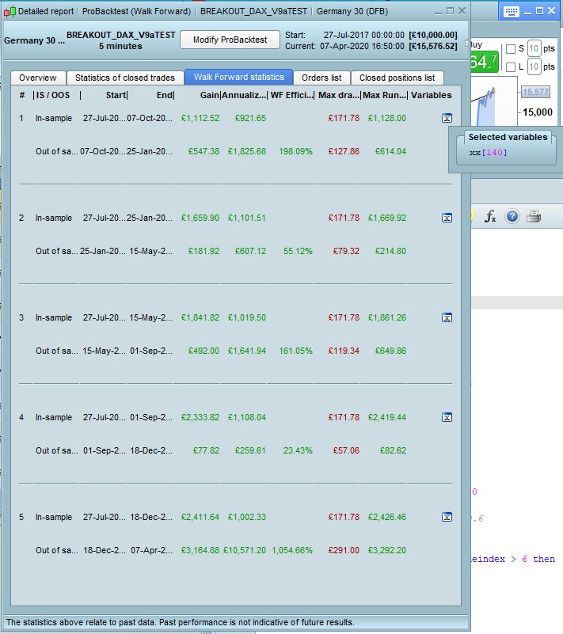Click current equity [£15,576.52]
Screen dimensions: 563x634
click(433, 46)
